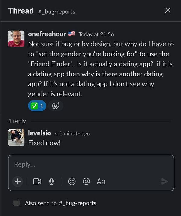Click the US flag status emoji
The height and width of the screenshot is (216, 181).
tap(71, 34)
